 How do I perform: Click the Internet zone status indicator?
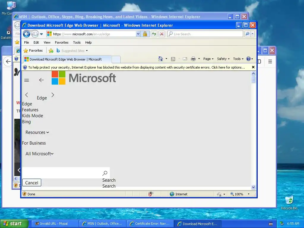178,194
